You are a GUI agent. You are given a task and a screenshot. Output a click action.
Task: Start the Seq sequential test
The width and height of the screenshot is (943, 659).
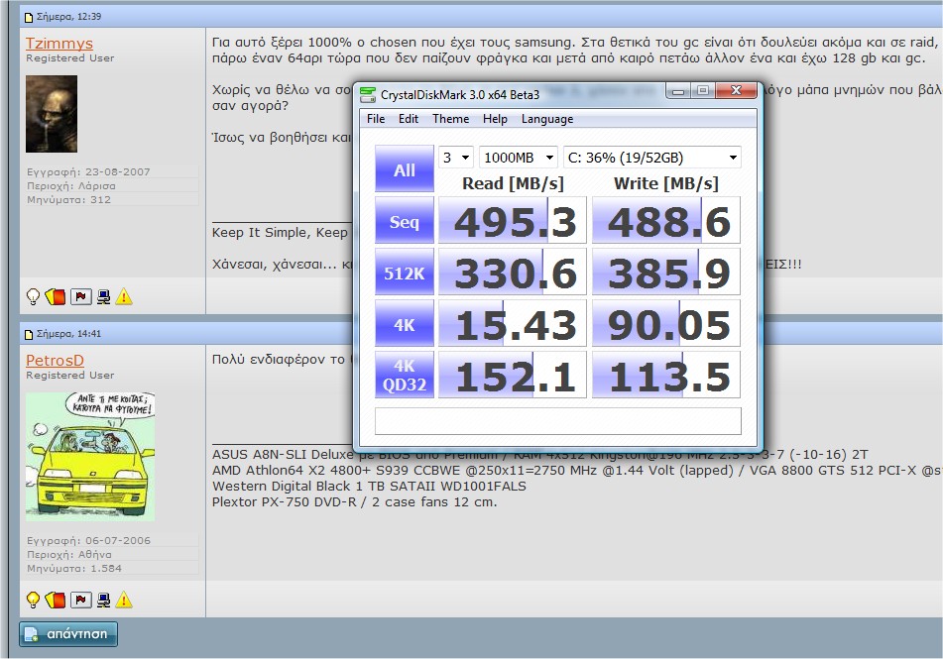[405, 221]
